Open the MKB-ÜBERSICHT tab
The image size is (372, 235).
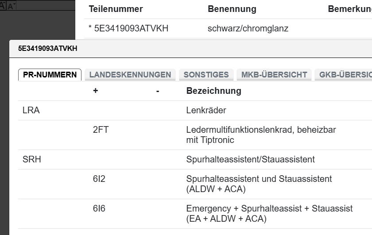tap(274, 75)
